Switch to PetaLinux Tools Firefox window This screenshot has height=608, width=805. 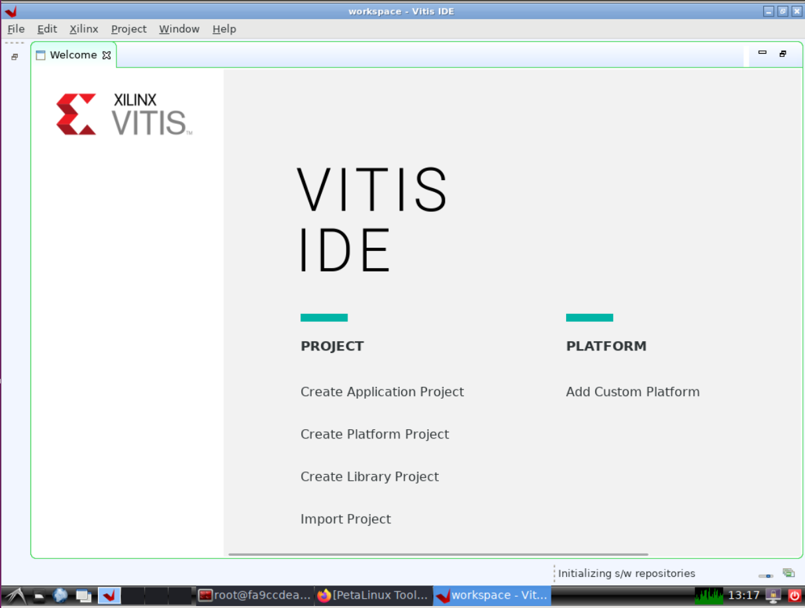(373, 595)
